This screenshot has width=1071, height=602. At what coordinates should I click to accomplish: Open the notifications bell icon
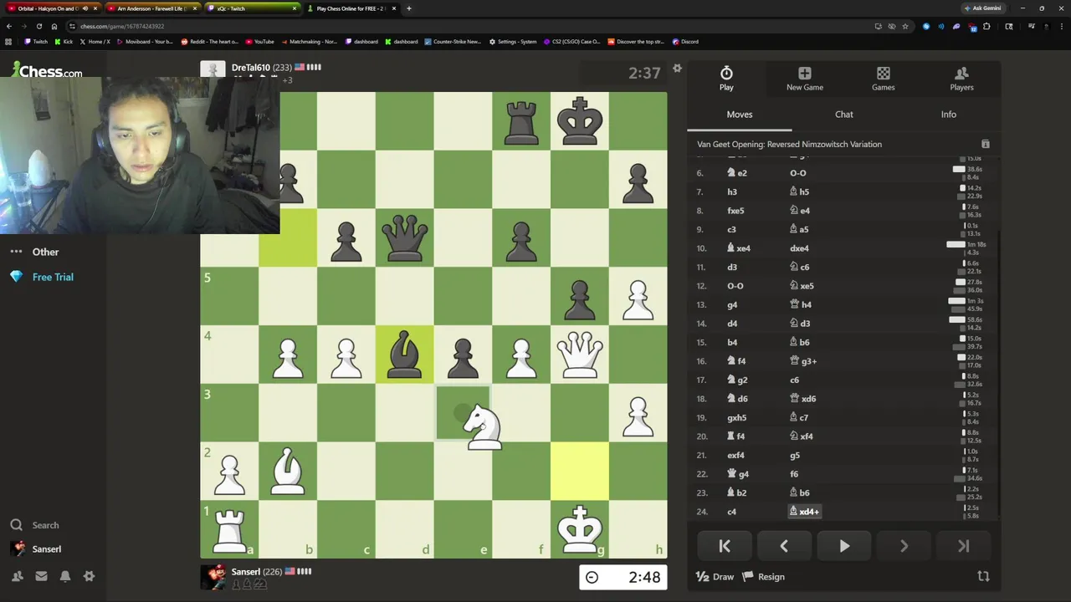pos(65,576)
